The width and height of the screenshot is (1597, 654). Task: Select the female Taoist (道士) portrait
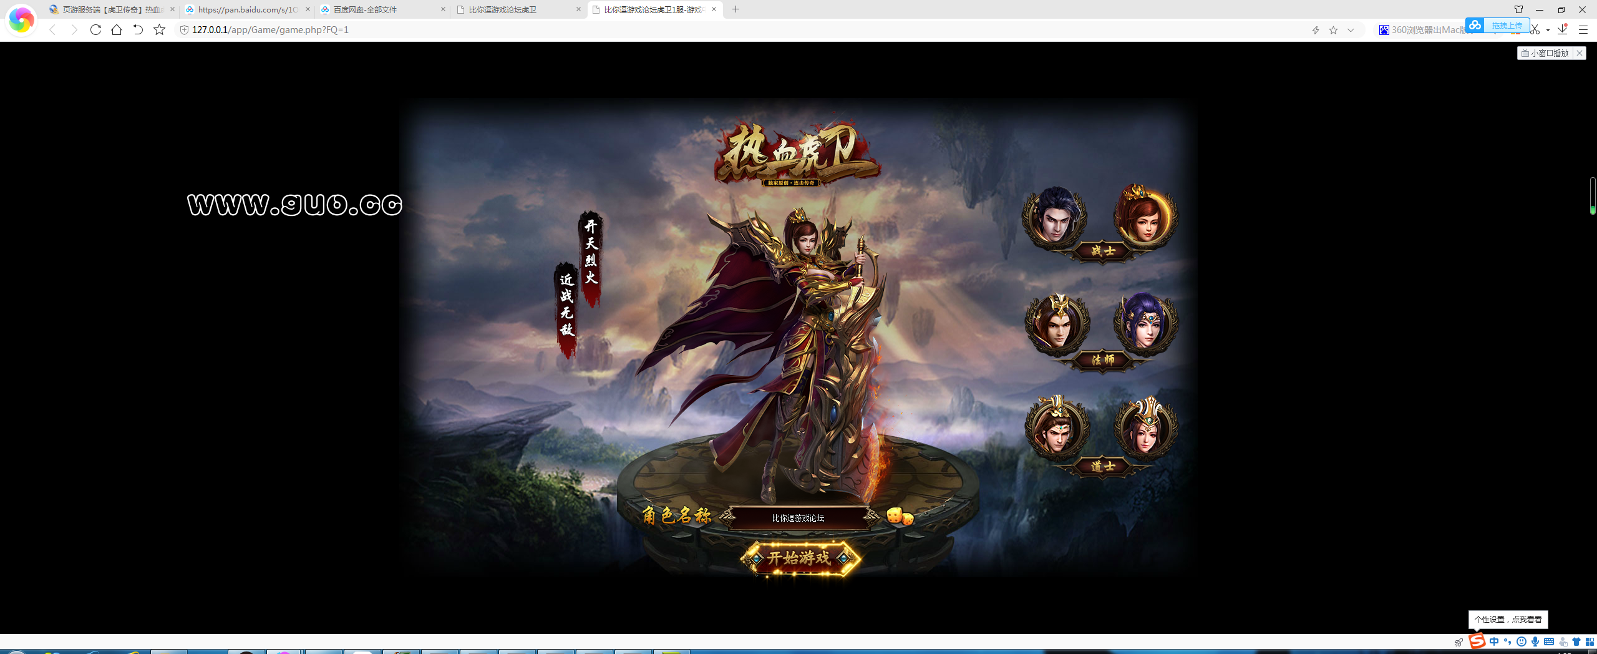(x=1145, y=428)
